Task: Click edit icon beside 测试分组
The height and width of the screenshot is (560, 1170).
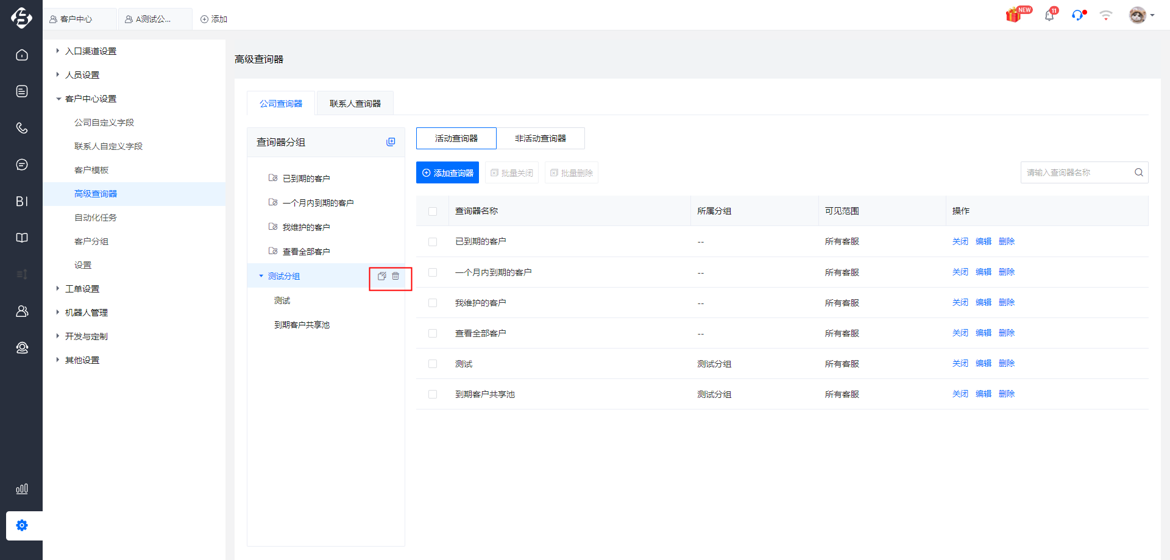Action: coord(382,276)
